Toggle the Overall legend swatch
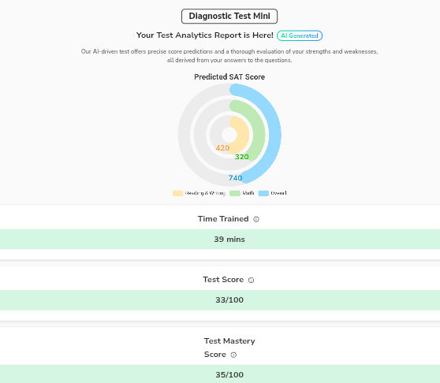The height and width of the screenshot is (383, 440). [263, 193]
